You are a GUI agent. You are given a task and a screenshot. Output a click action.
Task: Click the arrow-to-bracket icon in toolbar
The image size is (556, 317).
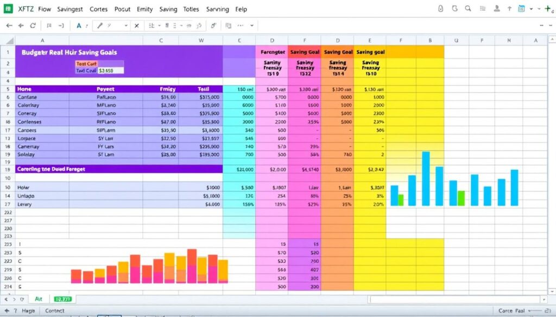click(61, 25)
